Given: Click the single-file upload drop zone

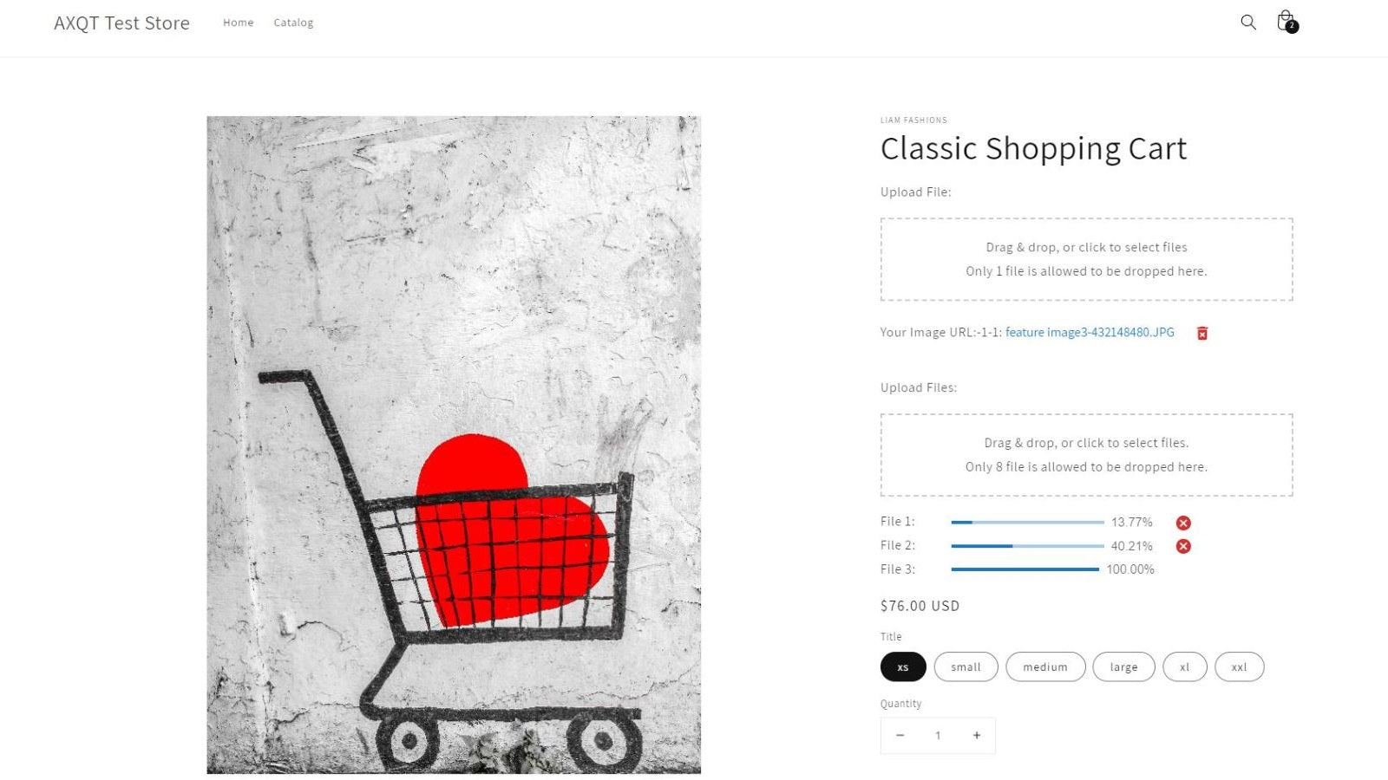Looking at the screenshot, I should tap(1086, 259).
